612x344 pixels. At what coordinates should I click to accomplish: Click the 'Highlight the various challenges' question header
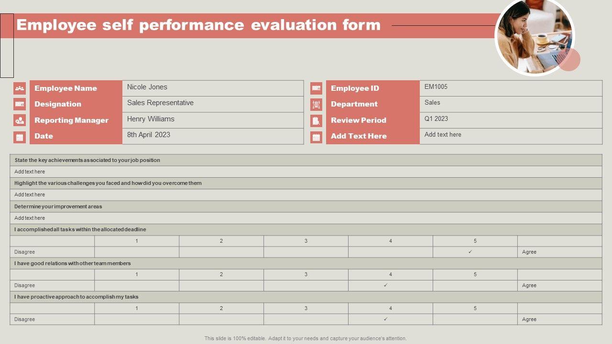tap(306, 183)
